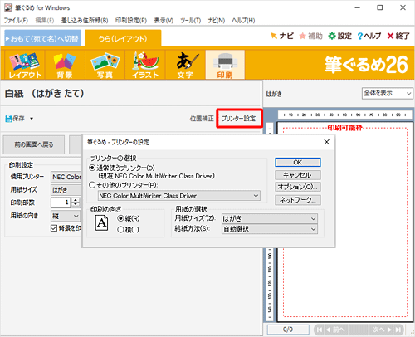
Task: Open the 背景 (background) toolbar icon
Action: tap(65, 66)
